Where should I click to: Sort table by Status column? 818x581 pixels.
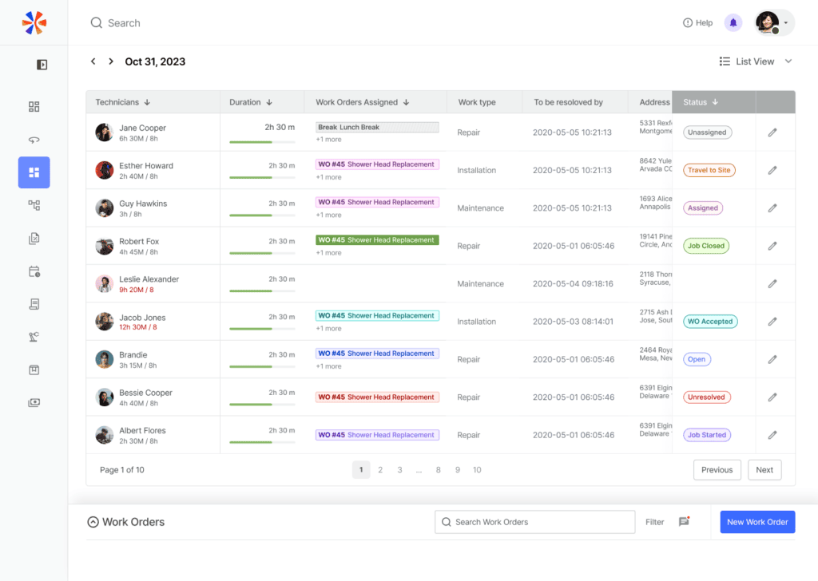(701, 102)
